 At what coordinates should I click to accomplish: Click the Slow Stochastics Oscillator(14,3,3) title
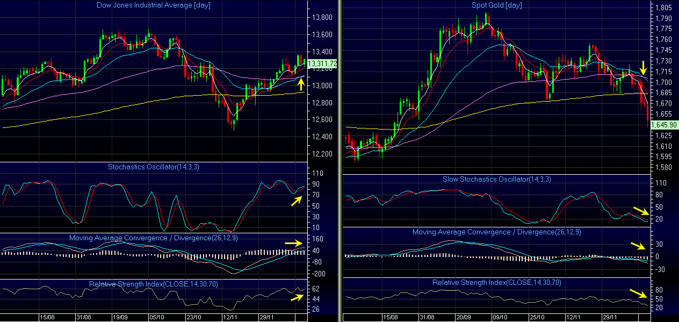pyautogui.click(x=496, y=179)
